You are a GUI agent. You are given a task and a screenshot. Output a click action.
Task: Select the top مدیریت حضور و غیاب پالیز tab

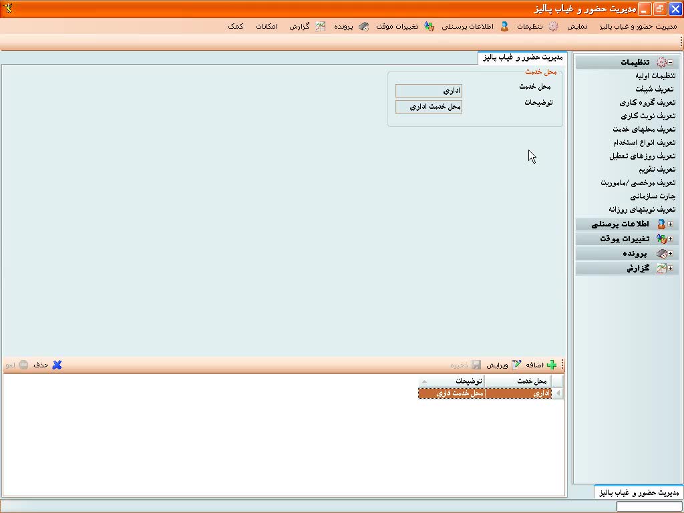[522, 57]
